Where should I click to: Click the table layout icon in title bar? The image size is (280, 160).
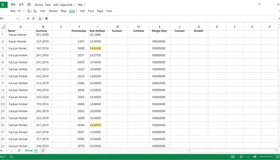[13, 5]
